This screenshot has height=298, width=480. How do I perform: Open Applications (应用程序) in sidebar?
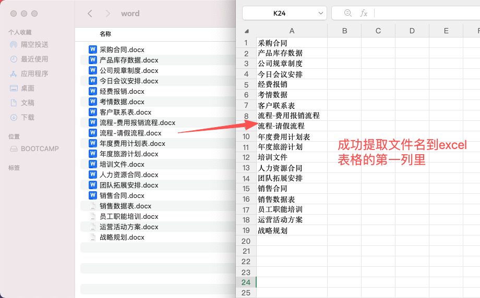(29, 73)
